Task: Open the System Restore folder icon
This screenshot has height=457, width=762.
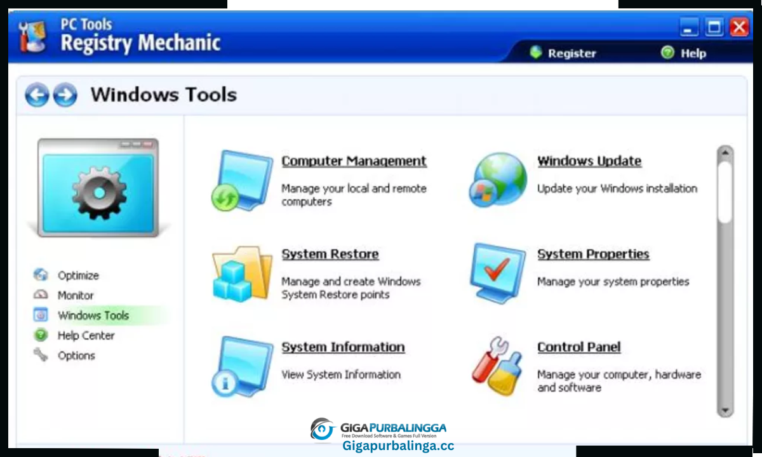Action: [242, 274]
